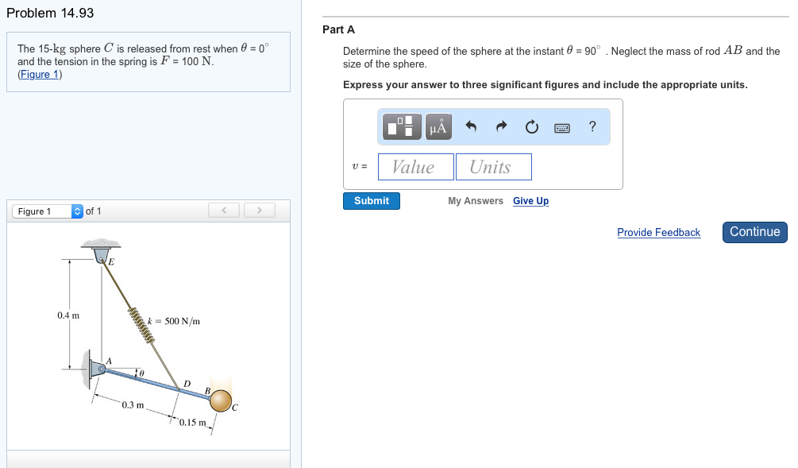Open the My Answers link
This screenshot has height=468, width=798.
point(475,201)
